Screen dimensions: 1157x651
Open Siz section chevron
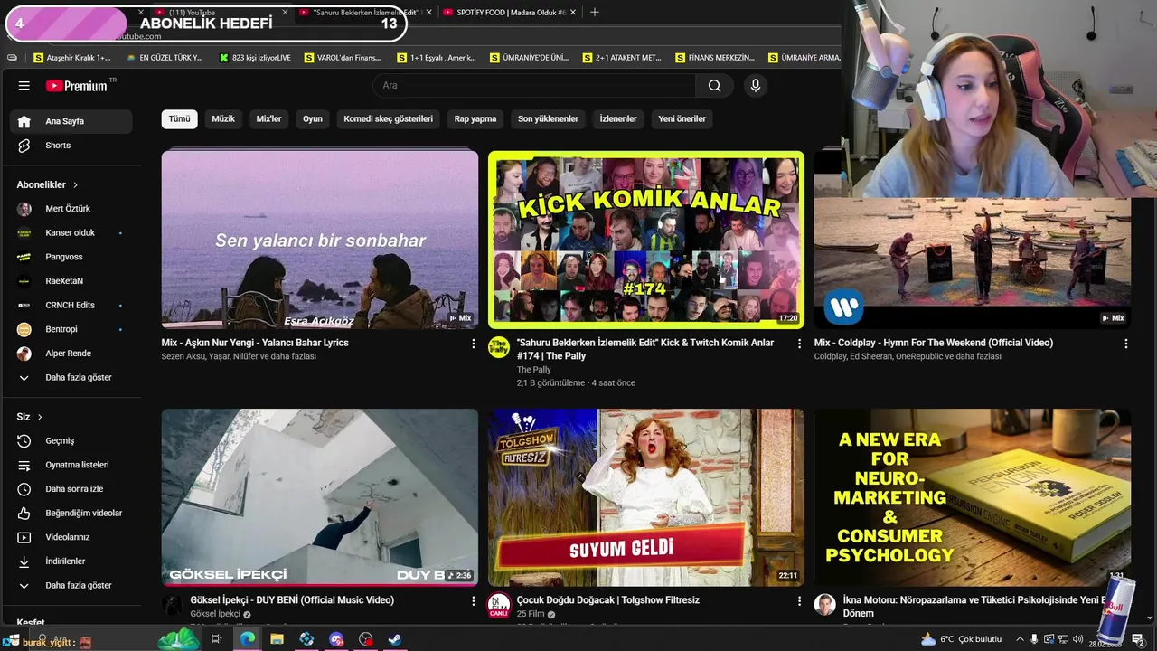click(40, 417)
